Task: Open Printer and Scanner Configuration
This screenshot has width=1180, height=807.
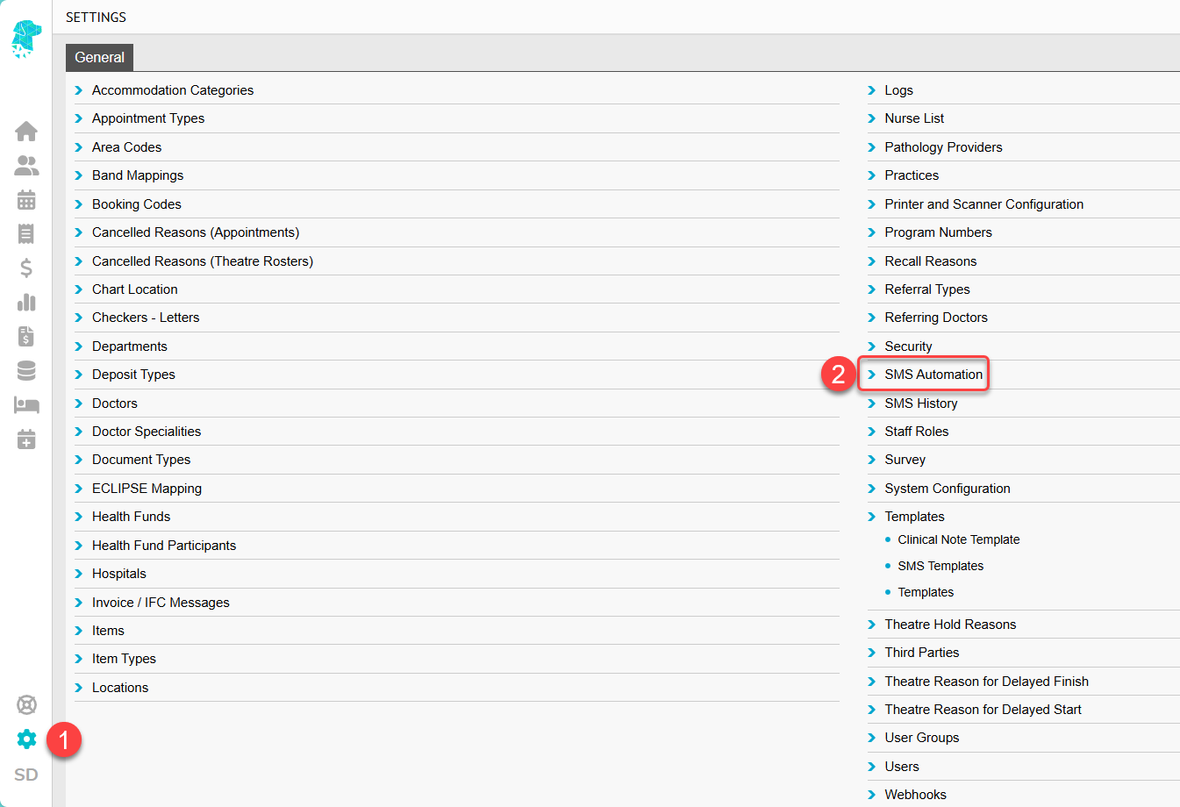Action: pyautogui.click(x=983, y=204)
